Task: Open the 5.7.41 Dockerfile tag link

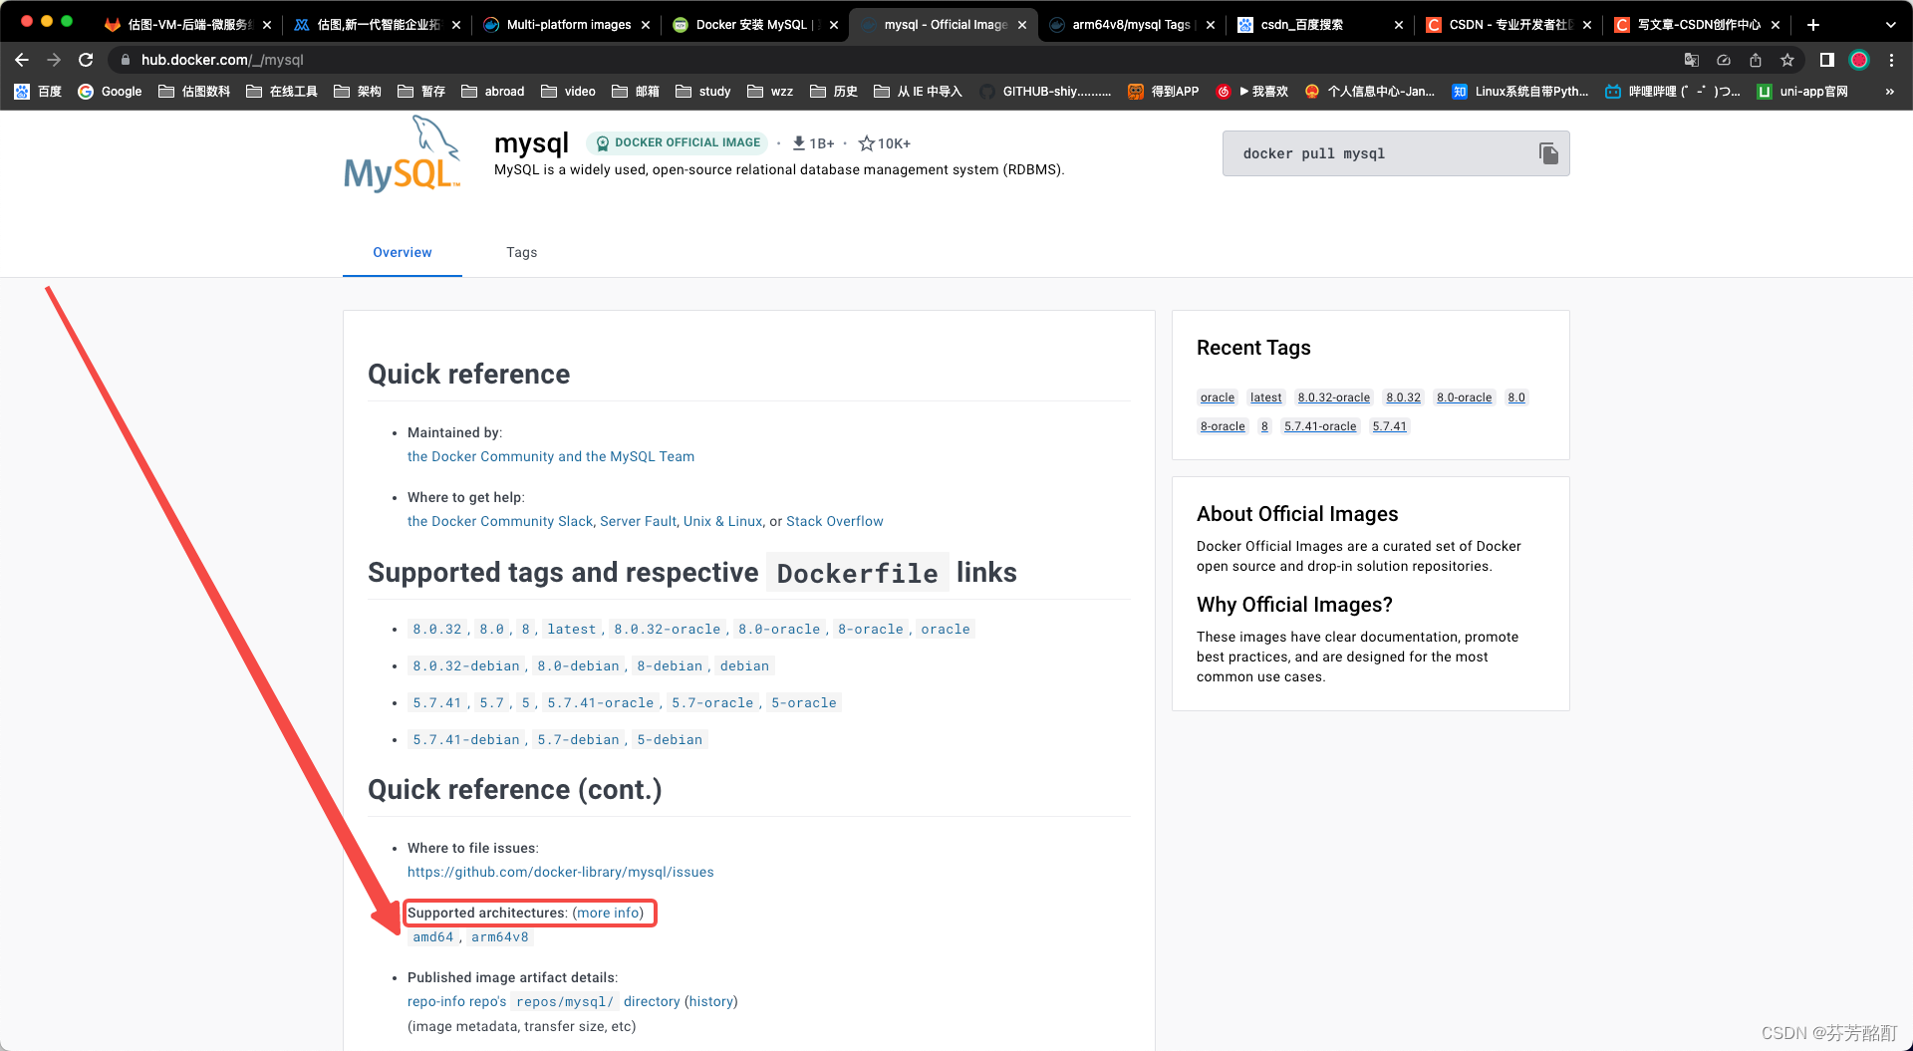Action: point(437,703)
